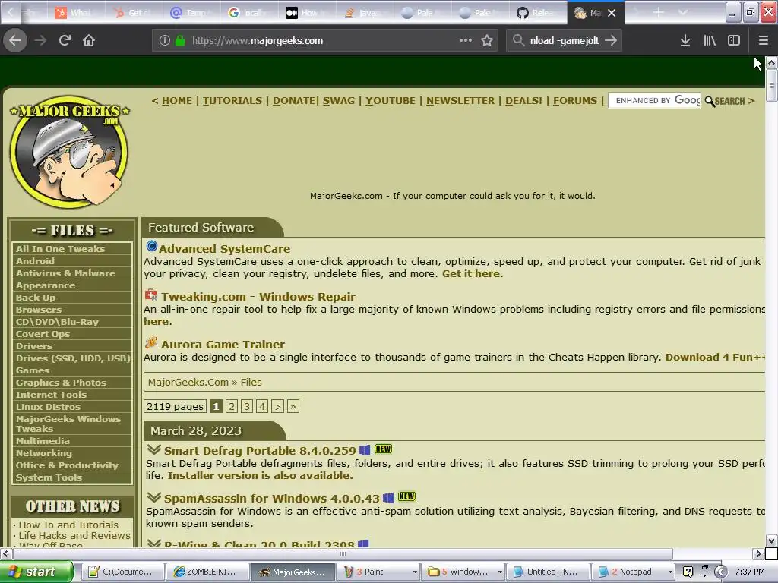Switch to the GitHub Releases tab

point(537,13)
